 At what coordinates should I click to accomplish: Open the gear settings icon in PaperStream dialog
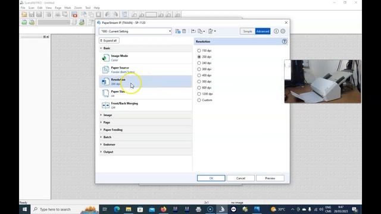coord(283,32)
